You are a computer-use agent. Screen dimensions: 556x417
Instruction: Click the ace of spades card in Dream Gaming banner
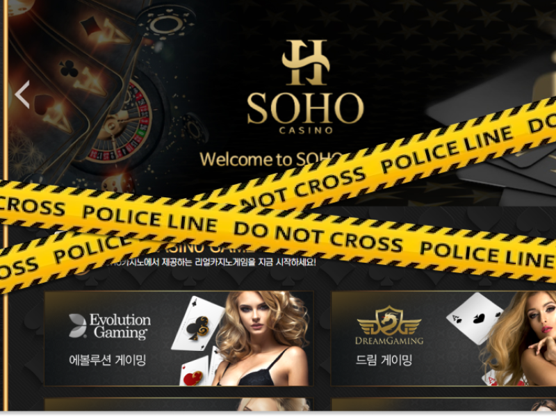(475, 318)
